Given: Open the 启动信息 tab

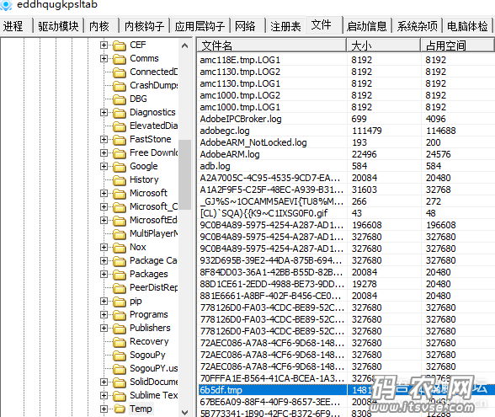Looking at the screenshot, I should click(367, 25).
